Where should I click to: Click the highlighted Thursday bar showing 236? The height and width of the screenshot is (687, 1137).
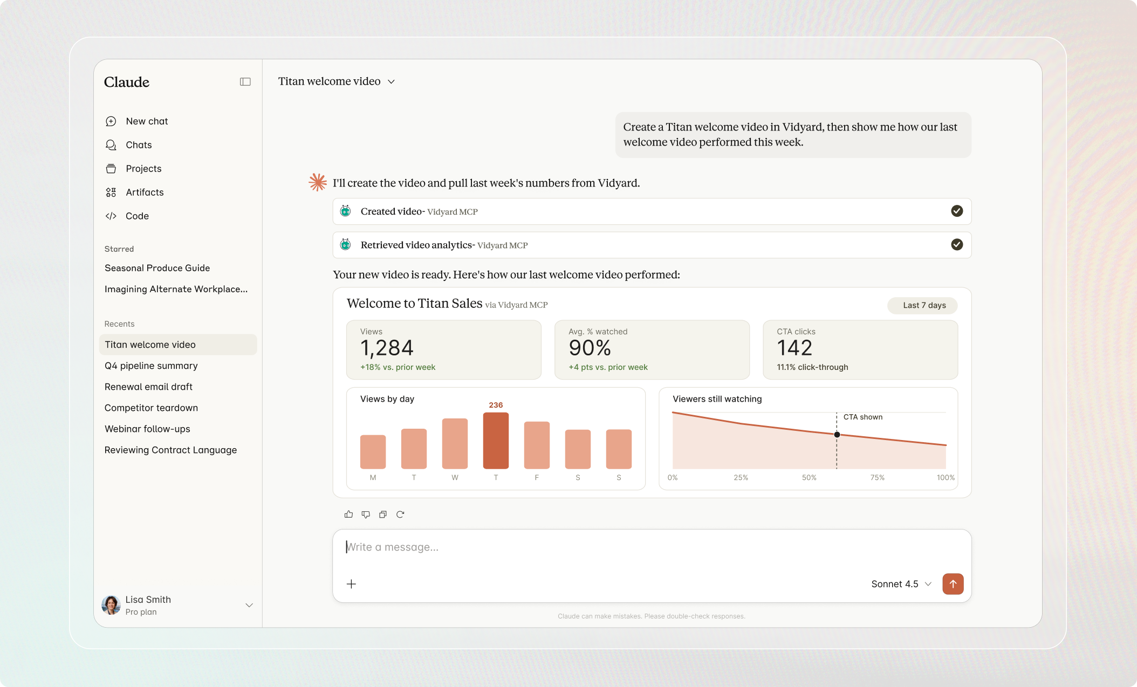[x=496, y=441]
